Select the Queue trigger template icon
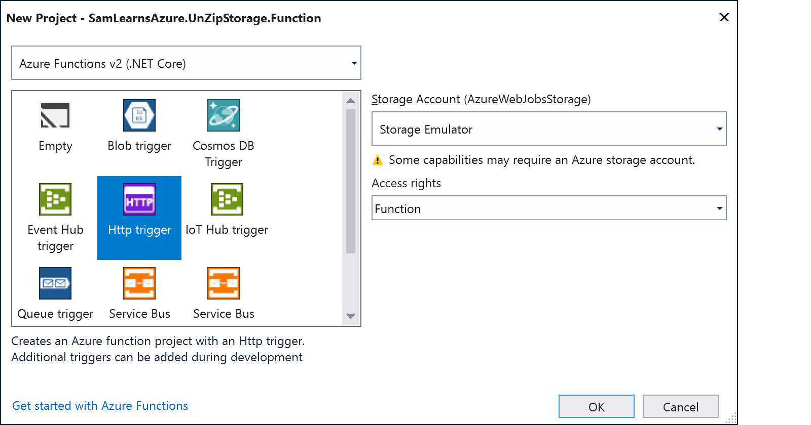Screen dimensions: 811x425 [55, 283]
